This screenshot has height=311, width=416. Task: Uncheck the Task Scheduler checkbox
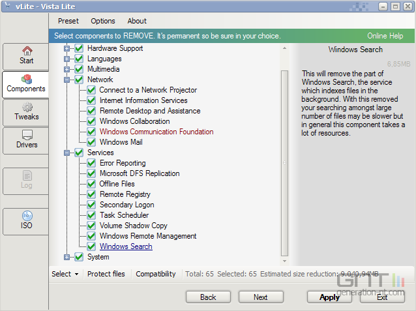[91, 215]
